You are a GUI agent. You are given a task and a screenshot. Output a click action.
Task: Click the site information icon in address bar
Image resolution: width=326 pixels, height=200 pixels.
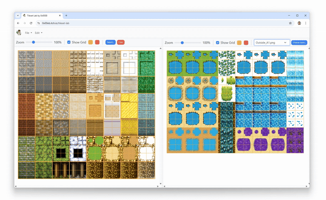click(x=38, y=23)
